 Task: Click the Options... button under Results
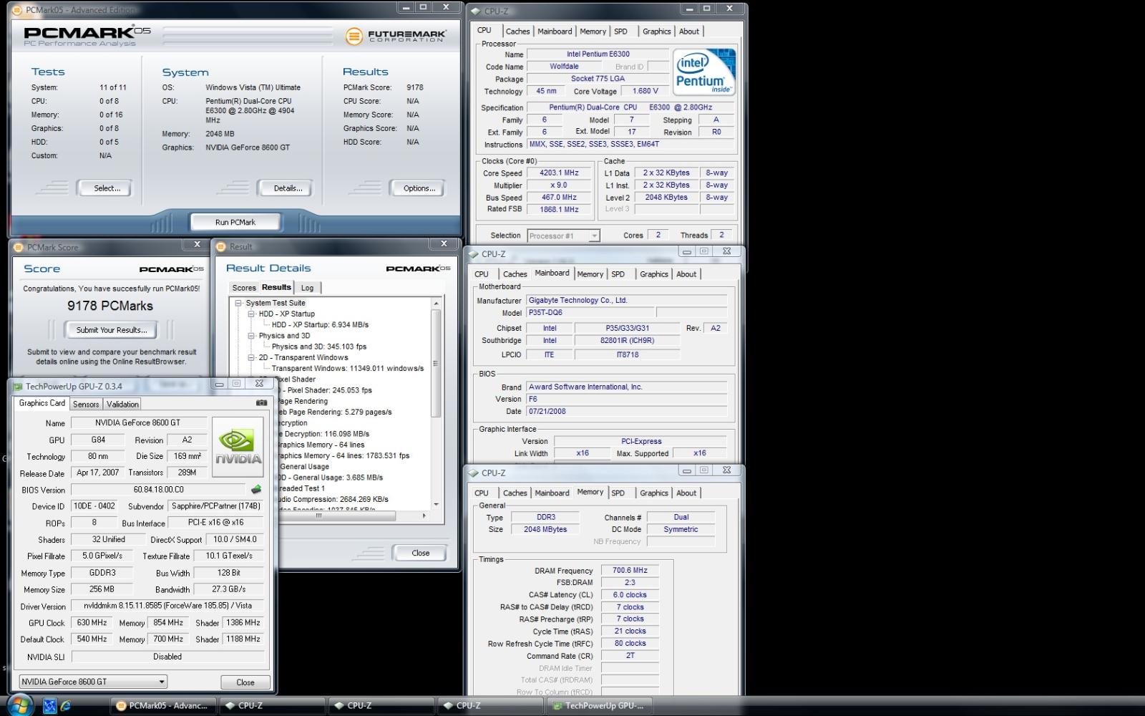click(419, 188)
